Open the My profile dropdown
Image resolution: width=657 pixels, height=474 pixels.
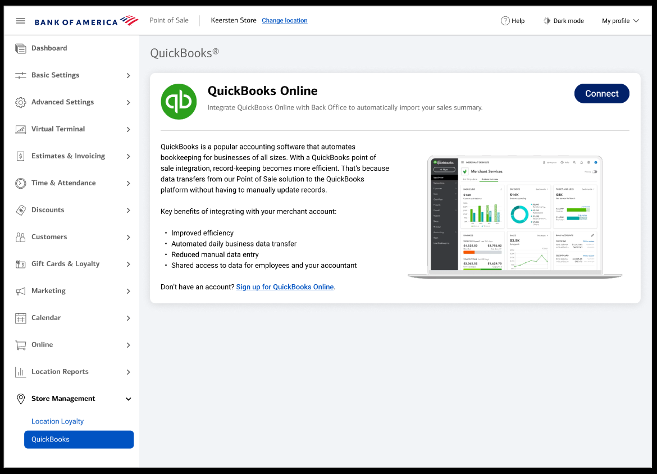(x=620, y=21)
